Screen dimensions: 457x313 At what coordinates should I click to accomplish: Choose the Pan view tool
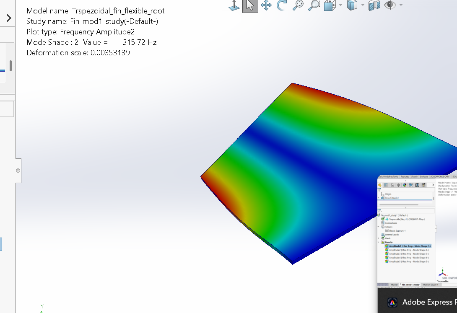point(266,5)
